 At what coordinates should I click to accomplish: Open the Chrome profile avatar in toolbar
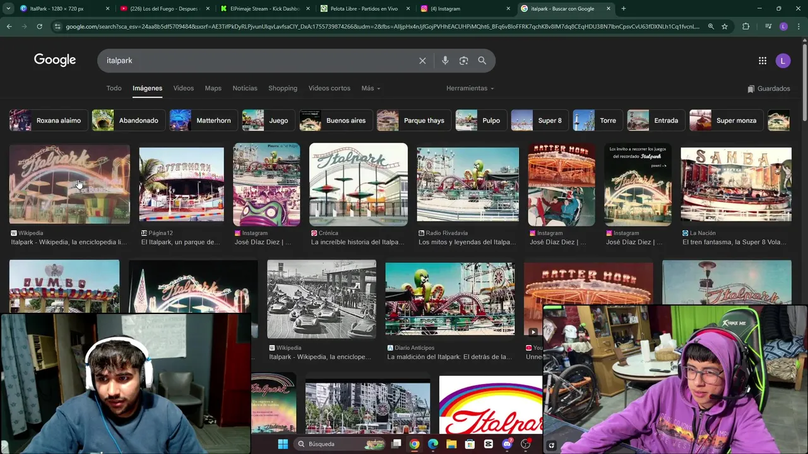[x=783, y=26]
